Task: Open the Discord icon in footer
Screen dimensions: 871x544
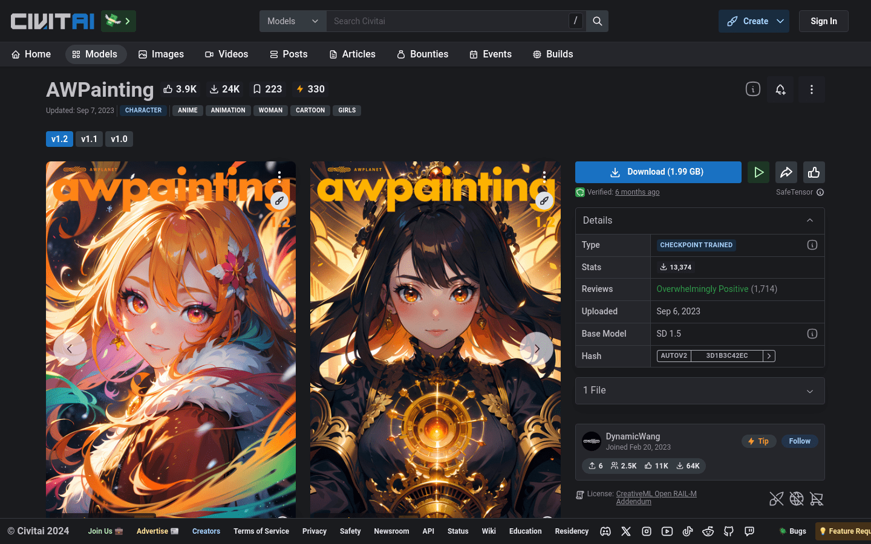Action: point(605,531)
